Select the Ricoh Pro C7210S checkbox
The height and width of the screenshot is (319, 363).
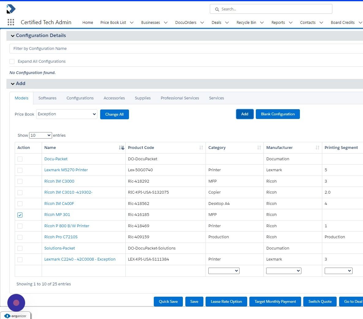(20, 237)
